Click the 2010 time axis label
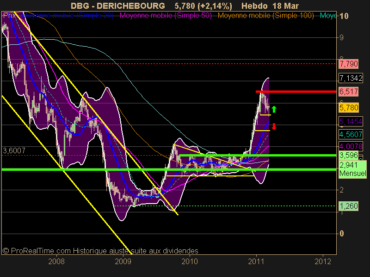This screenshot has height=277, width=370. (190, 261)
